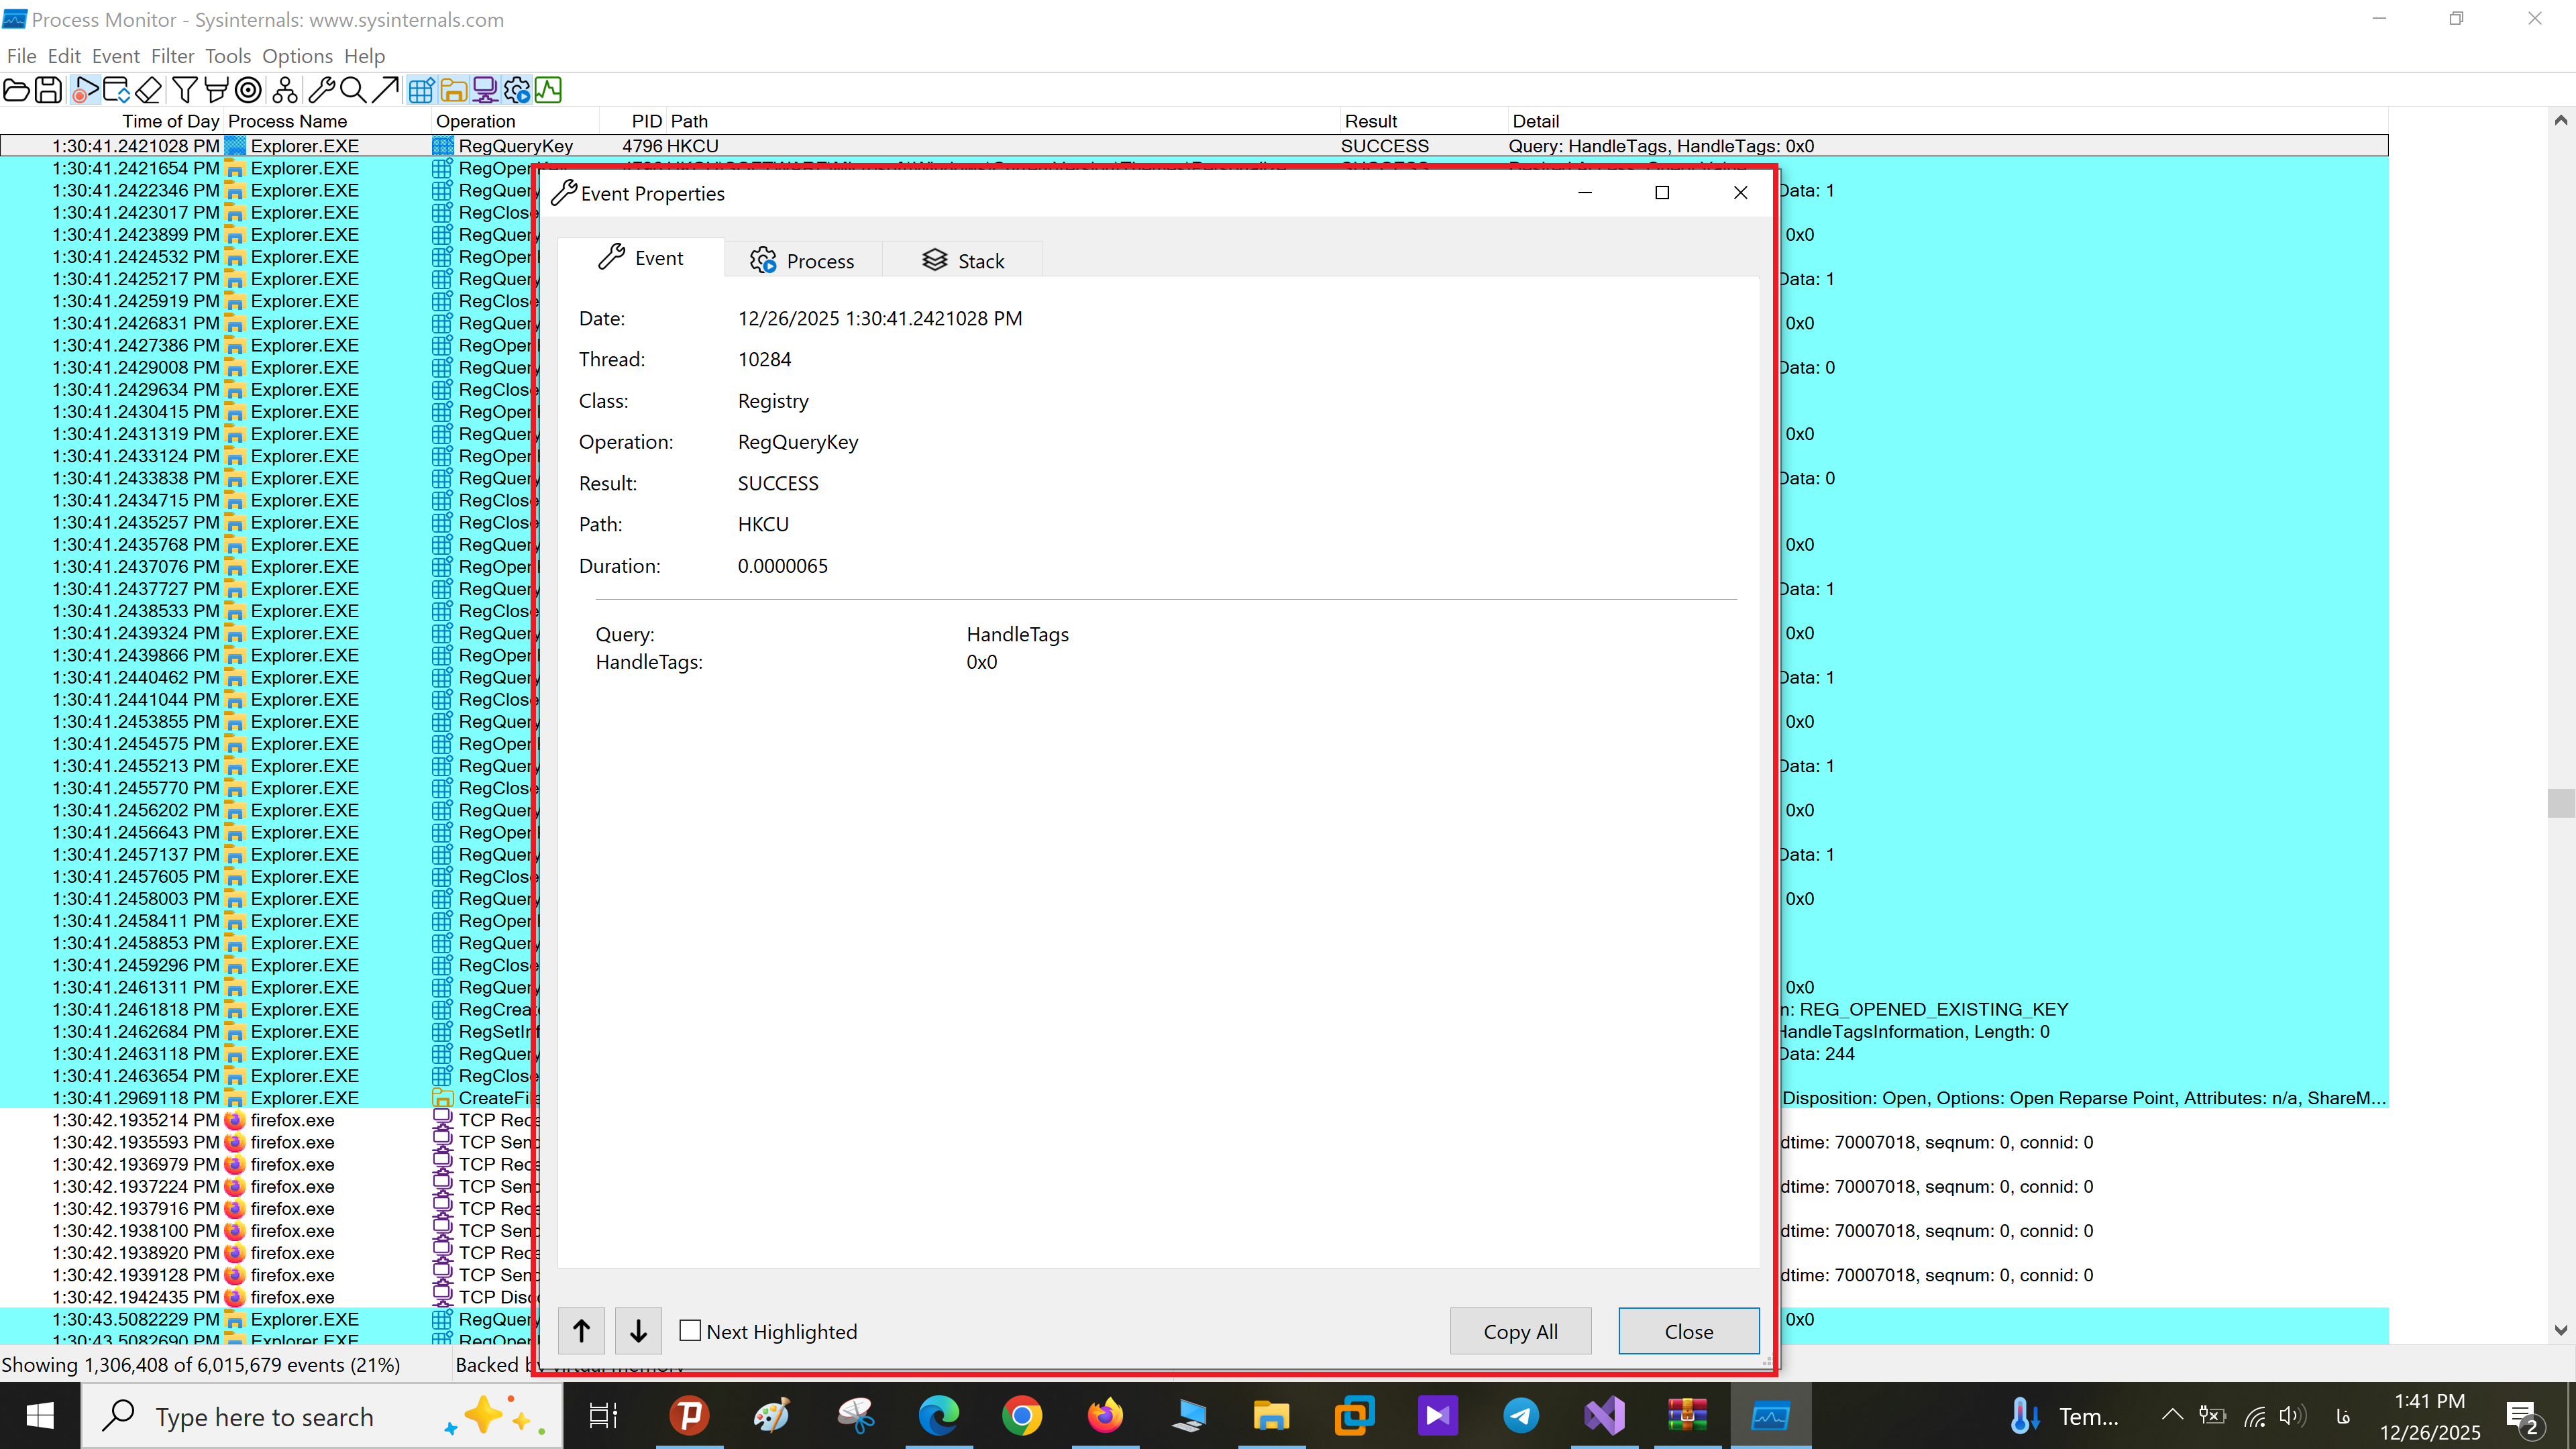Image resolution: width=2576 pixels, height=1449 pixels.
Task: Click the Highlight marker icon
Action: click(216, 90)
